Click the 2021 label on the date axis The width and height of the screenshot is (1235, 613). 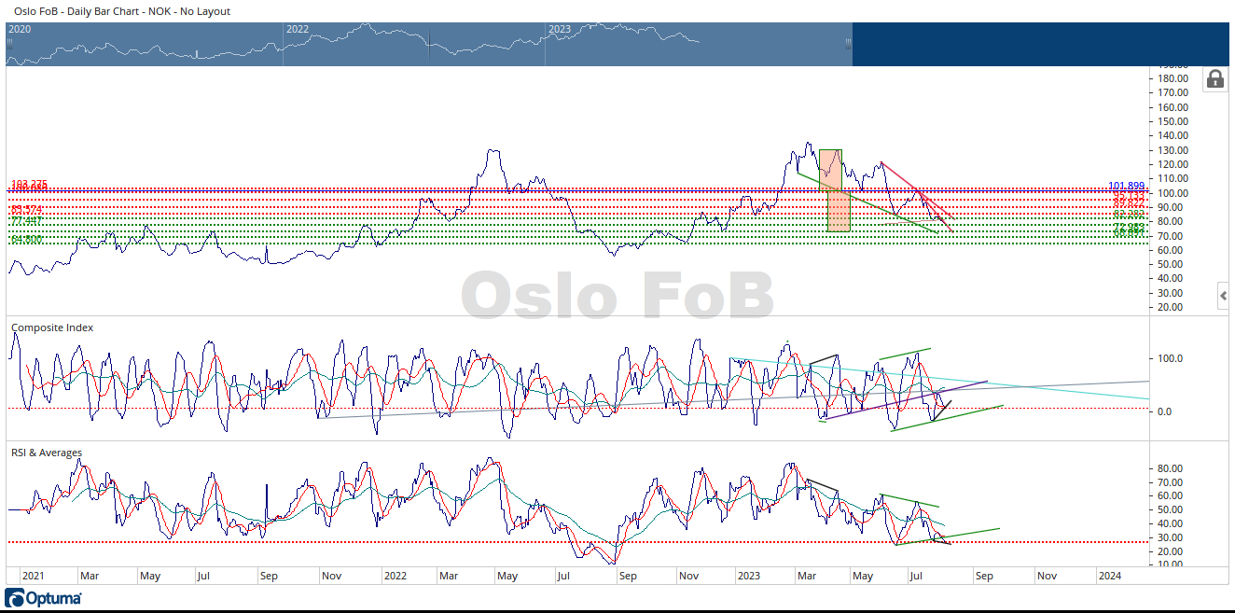(34, 576)
